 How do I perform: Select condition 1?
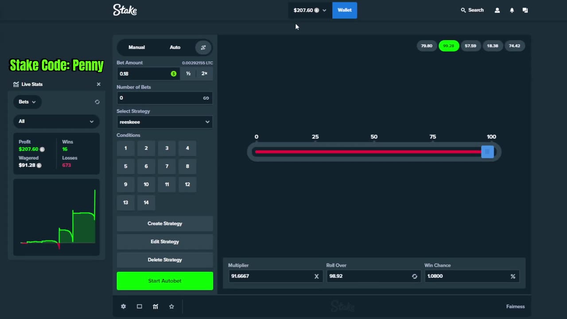tap(125, 148)
